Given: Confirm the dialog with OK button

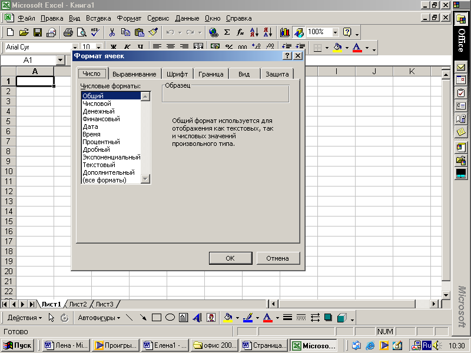Looking at the screenshot, I should click(230, 258).
